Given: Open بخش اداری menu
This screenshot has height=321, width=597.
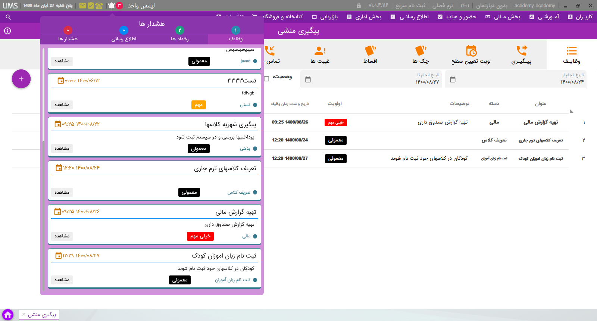Looking at the screenshot, I should coord(364,17).
